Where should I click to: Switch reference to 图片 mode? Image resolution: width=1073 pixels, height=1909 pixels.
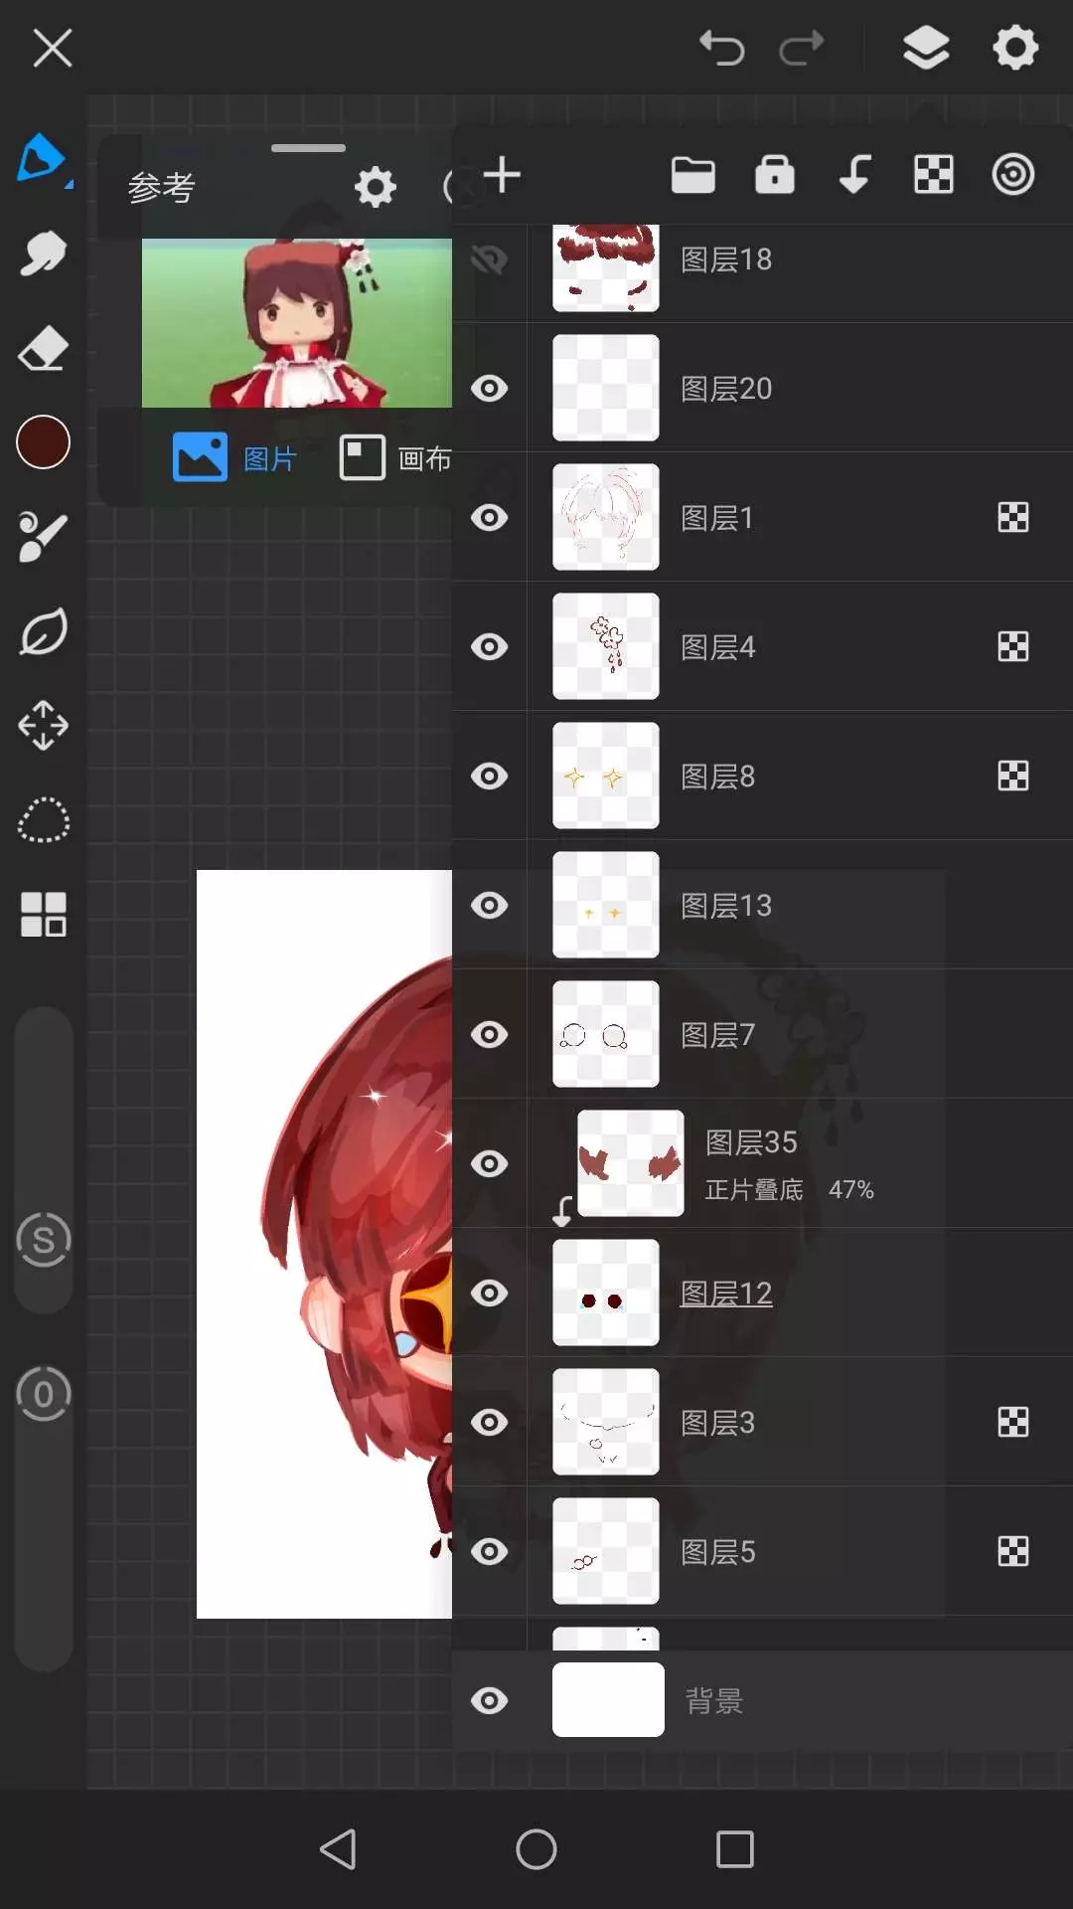coord(234,457)
